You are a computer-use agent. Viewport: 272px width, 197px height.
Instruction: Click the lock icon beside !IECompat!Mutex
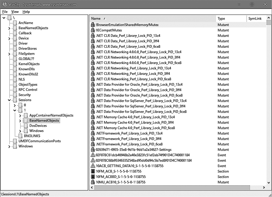[x=93, y=30]
